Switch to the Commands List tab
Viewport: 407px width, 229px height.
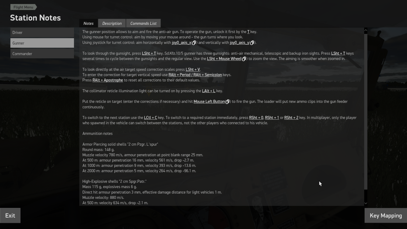pos(143,23)
